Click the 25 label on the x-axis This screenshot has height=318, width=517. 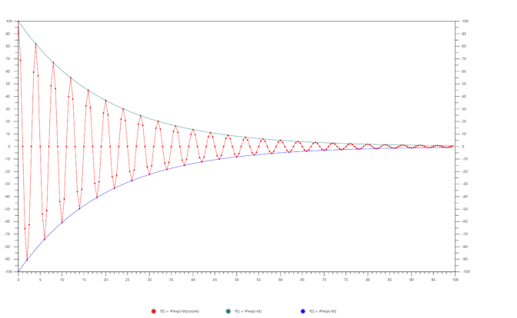coord(128,280)
